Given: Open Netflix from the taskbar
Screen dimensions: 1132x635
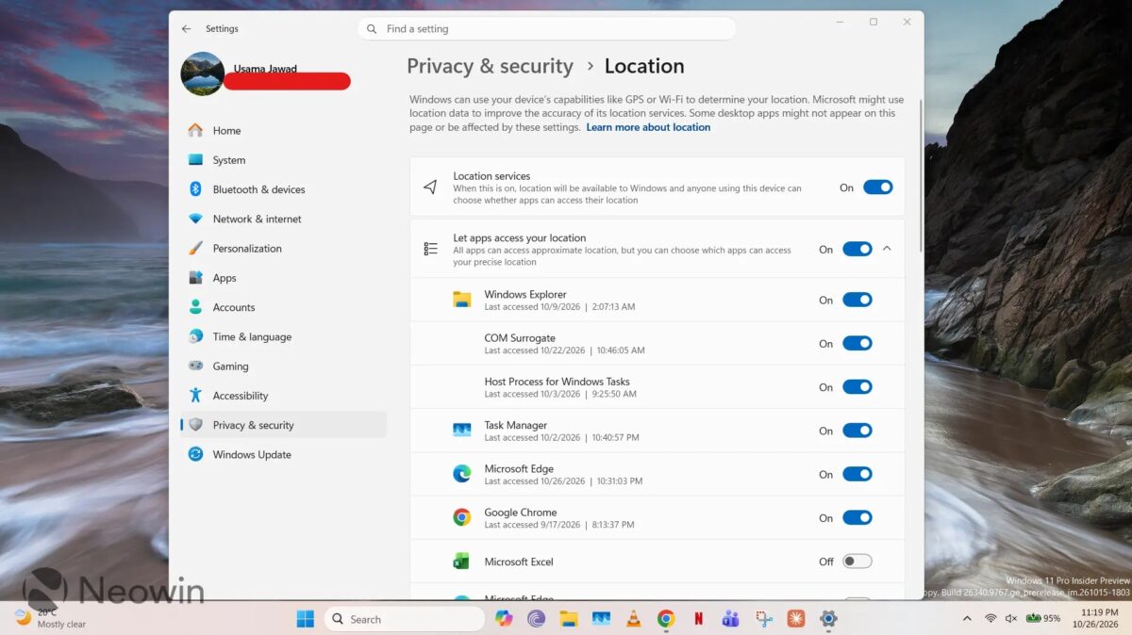Looking at the screenshot, I should pyautogui.click(x=698, y=619).
